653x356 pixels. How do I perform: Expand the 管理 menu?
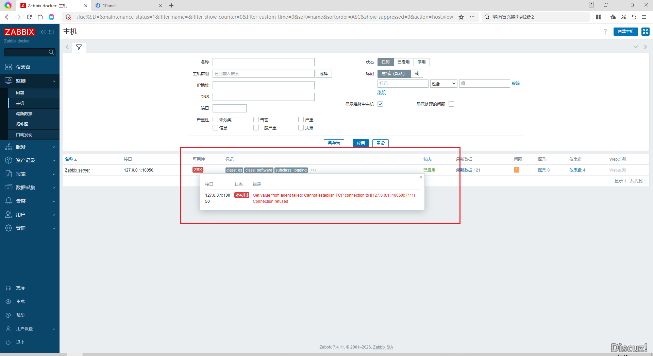pos(30,228)
